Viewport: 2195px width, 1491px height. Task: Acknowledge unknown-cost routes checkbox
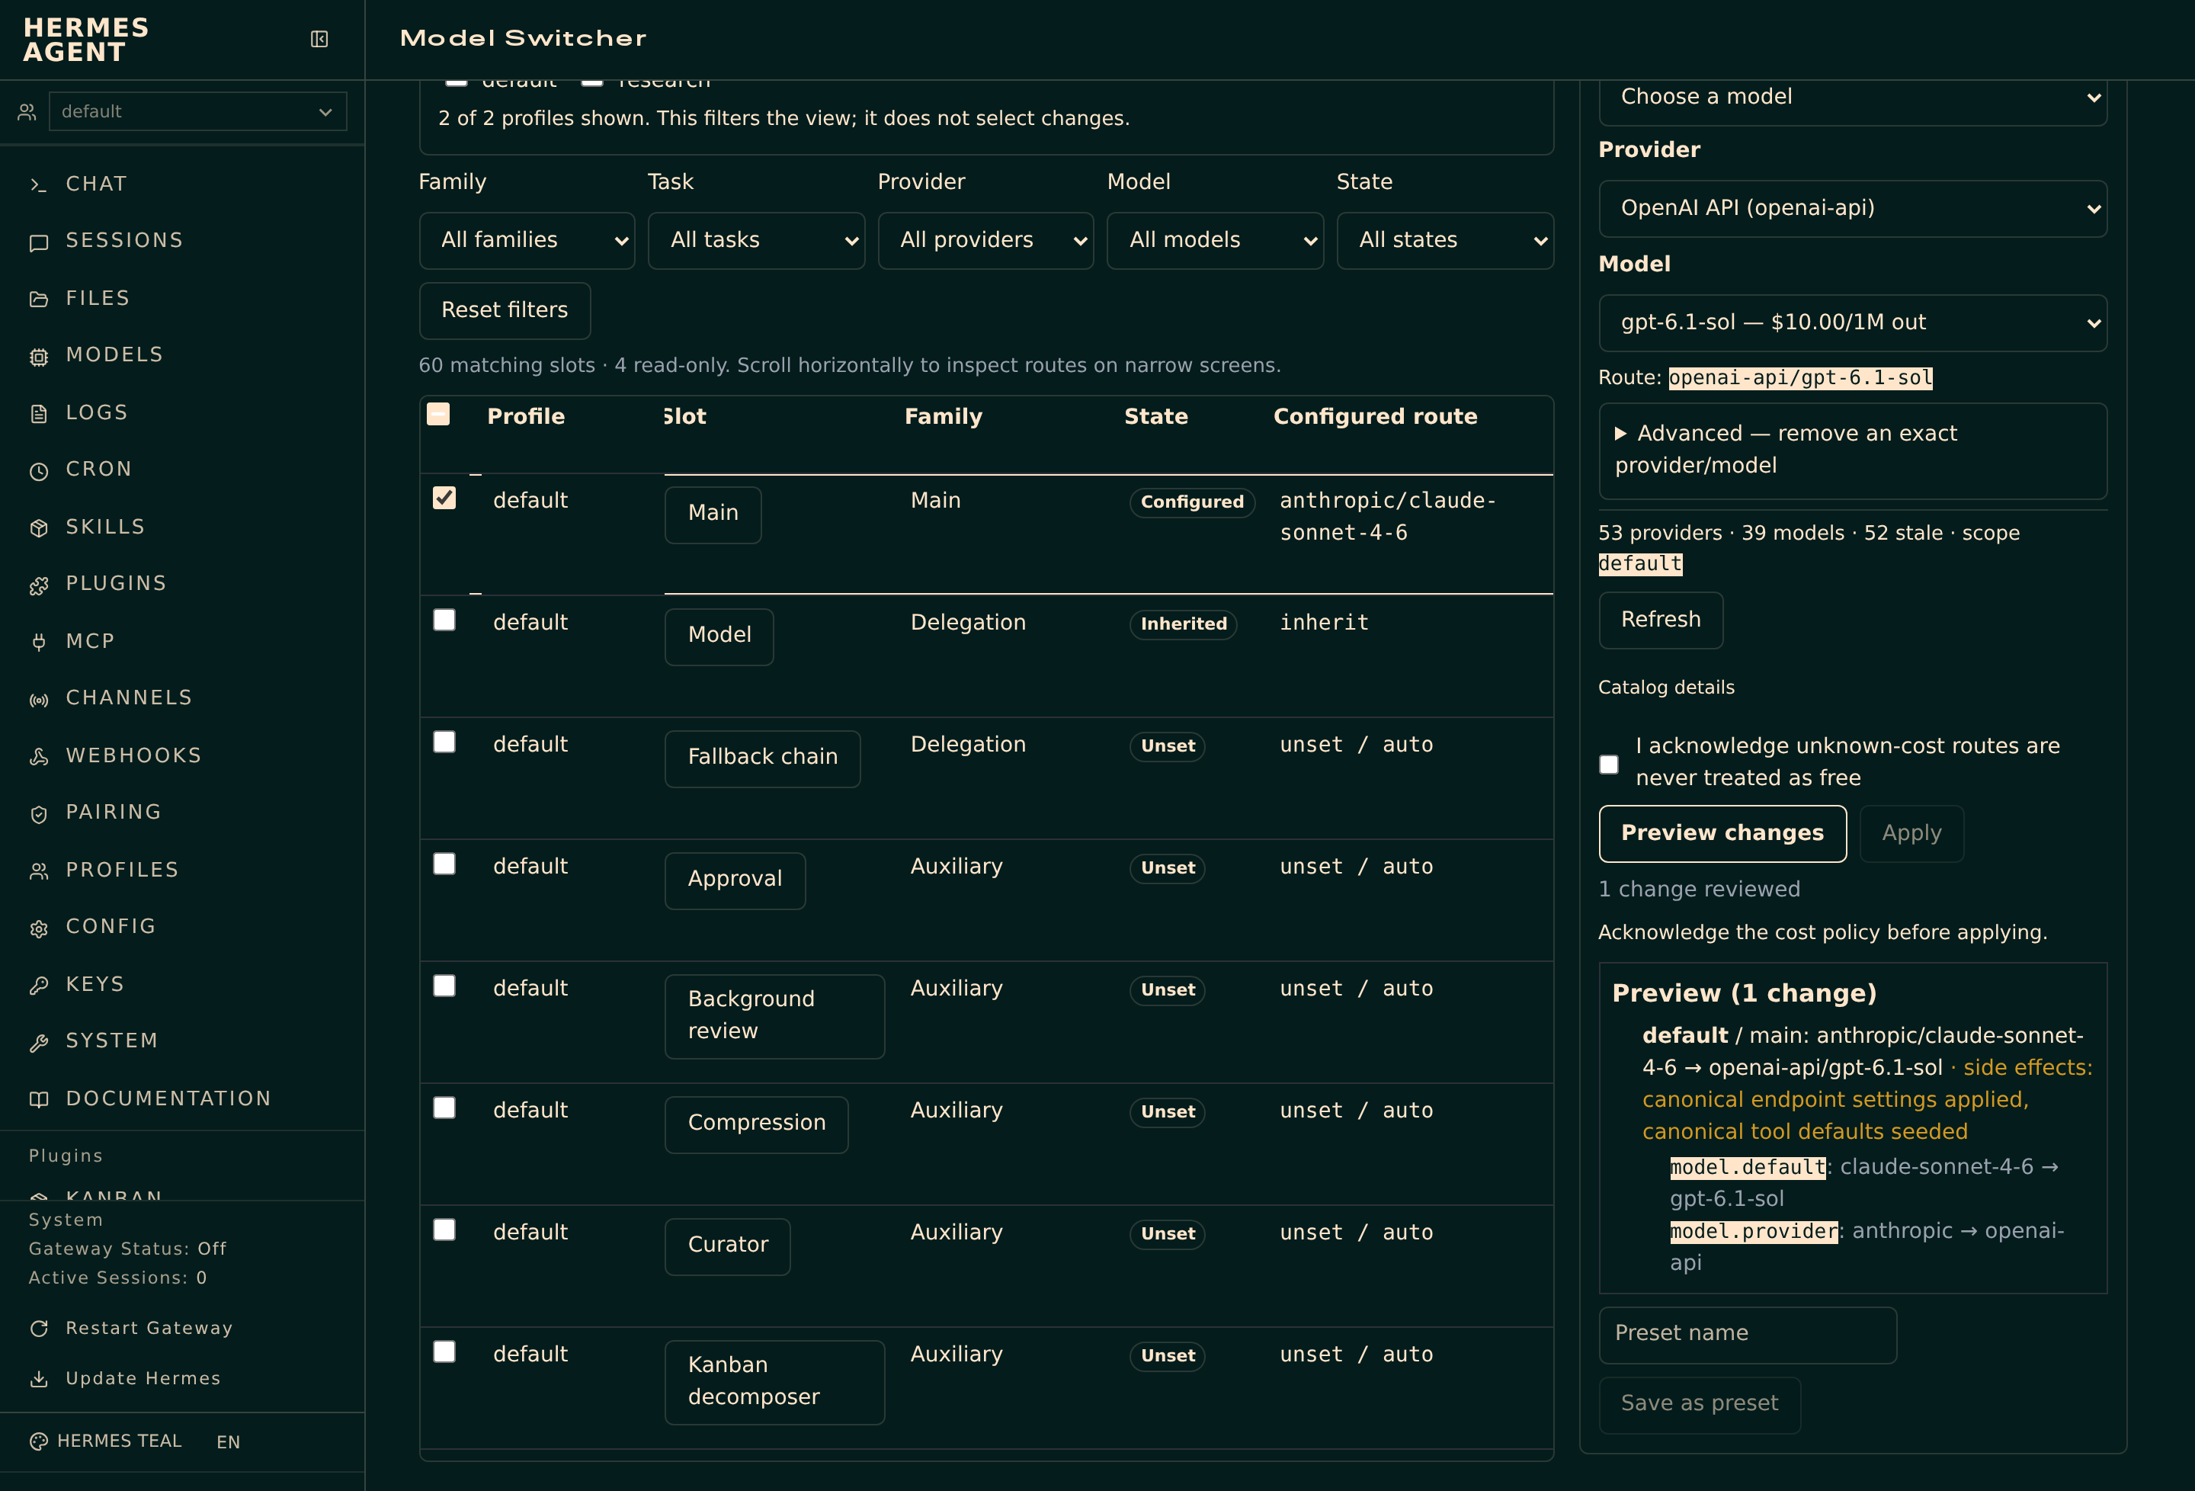[1608, 764]
